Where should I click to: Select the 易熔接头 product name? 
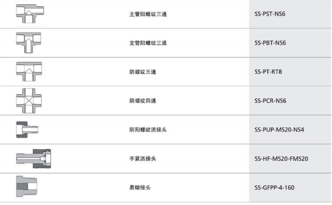point(140,187)
